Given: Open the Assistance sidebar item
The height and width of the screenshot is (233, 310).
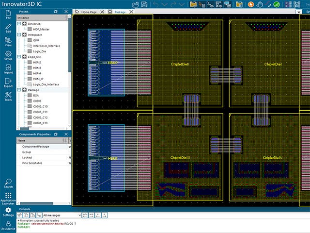Looking at the screenshot, I should (8, 225).
